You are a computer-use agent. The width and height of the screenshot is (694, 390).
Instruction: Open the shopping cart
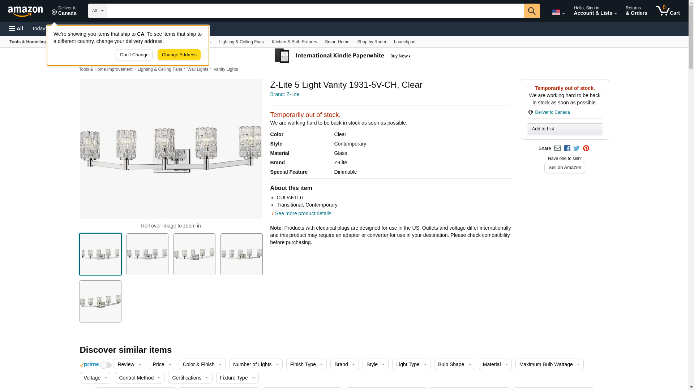pyautogui.click(x=668, y=11)
